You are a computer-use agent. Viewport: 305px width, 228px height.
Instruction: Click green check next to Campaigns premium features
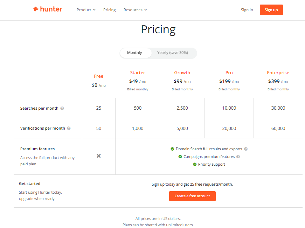tap(180, 157)
